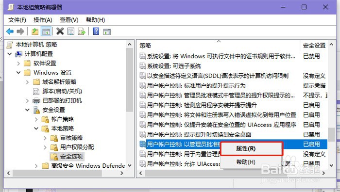Screen dimensions: 340x192
Task: Click the 安全设置 lock icon
Action: pos(36,110)
